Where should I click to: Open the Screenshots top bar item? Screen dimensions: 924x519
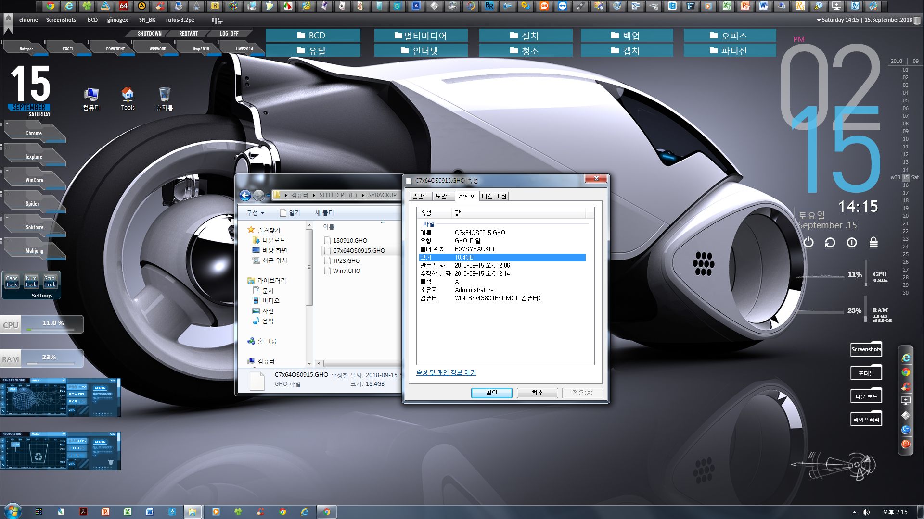(x=61, y=20)
